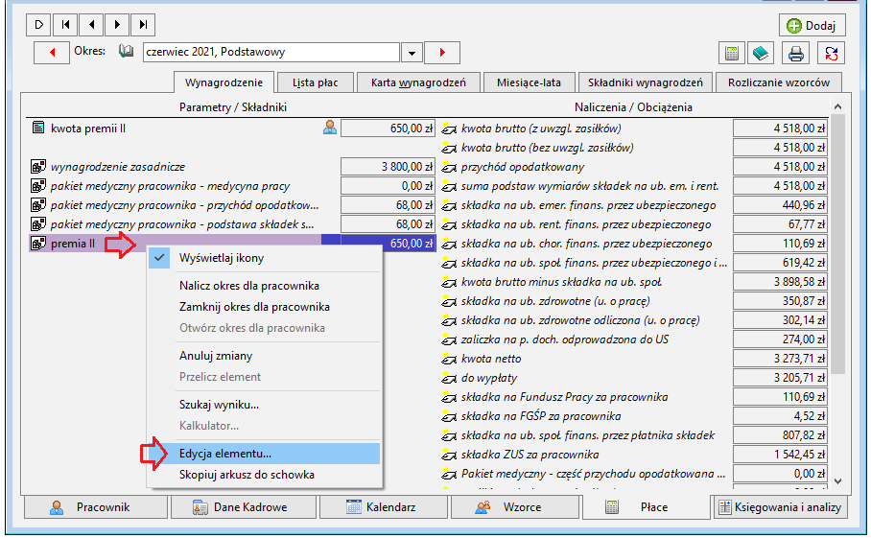This screenshot has height=538, width=871.
Task: Click icon beside do wypłaty
Action: tap(448, 378)
